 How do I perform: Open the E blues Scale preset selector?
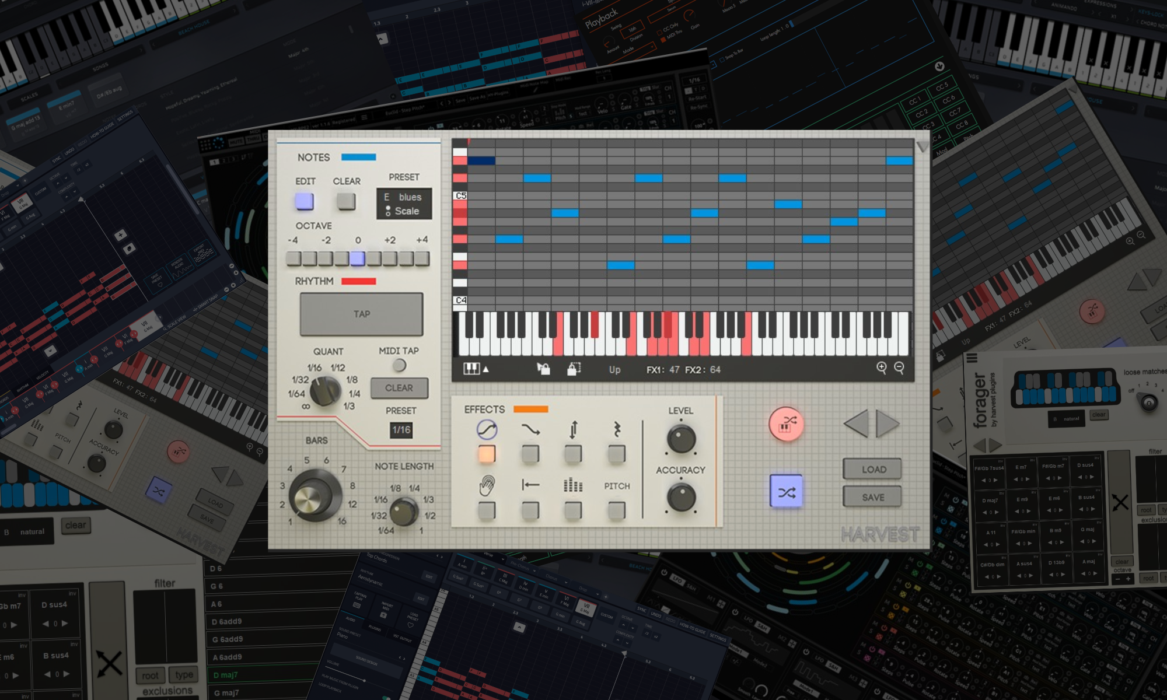[x=404, y=204]
